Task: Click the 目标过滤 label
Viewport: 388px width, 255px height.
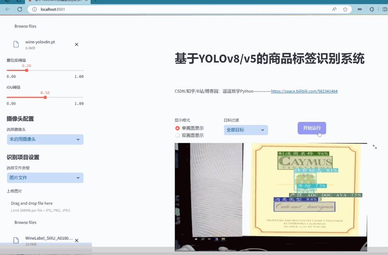Action: (x=231, y=120)
